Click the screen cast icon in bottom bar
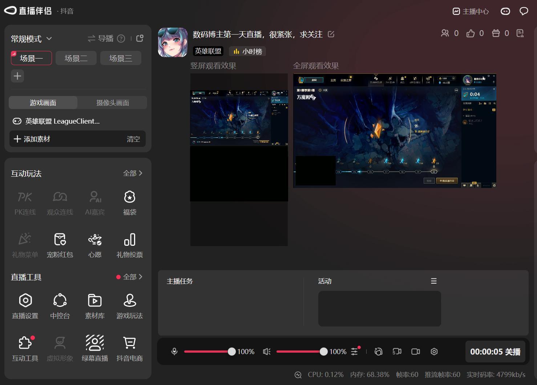Image resolution: width=537 pixels, height=385 pixels. [x=397, y=352]
